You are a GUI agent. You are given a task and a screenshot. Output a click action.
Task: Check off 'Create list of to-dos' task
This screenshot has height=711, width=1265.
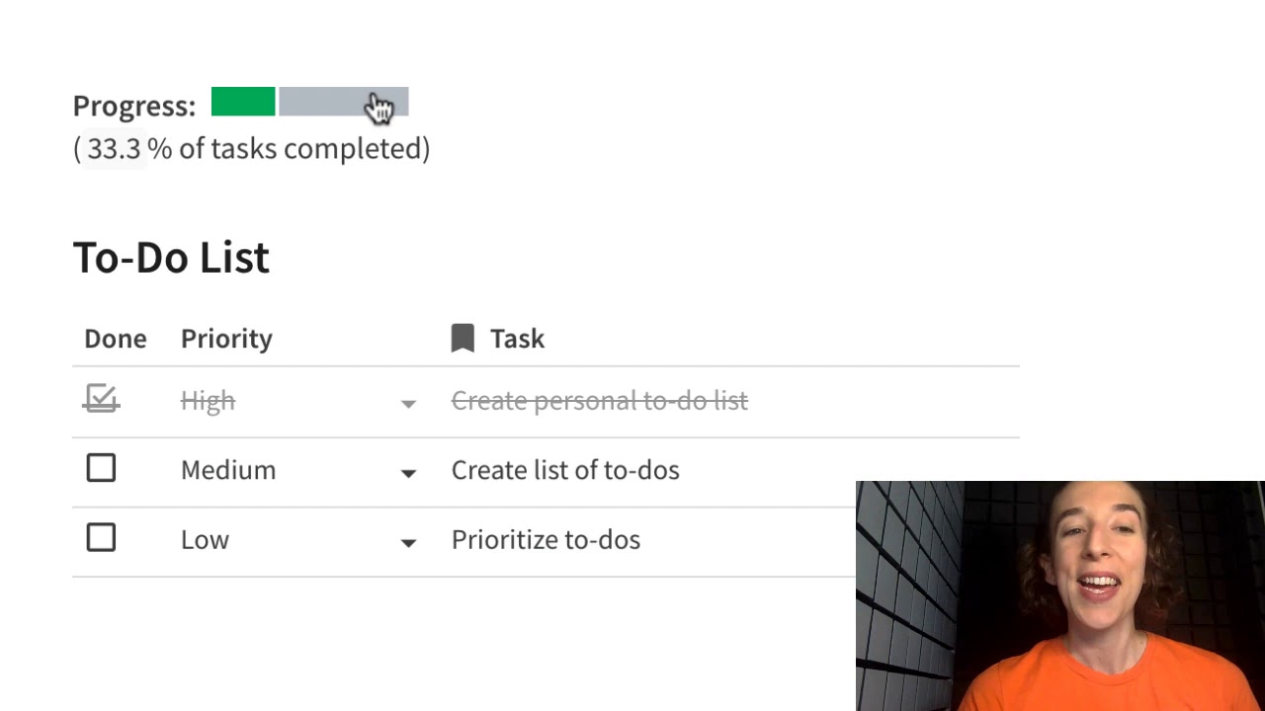pos(101,468)
